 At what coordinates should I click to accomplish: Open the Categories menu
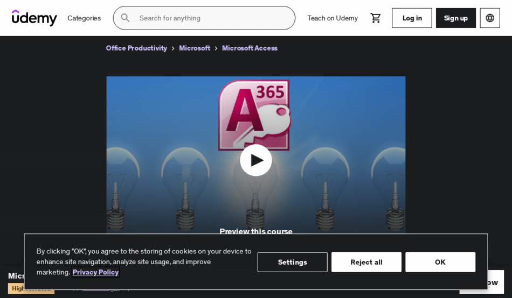pyautogui.click(x=84, y=18)
